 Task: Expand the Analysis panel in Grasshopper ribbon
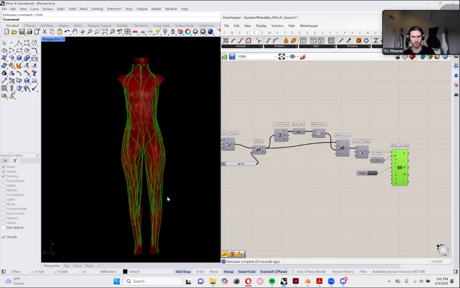tap(261, 46)
